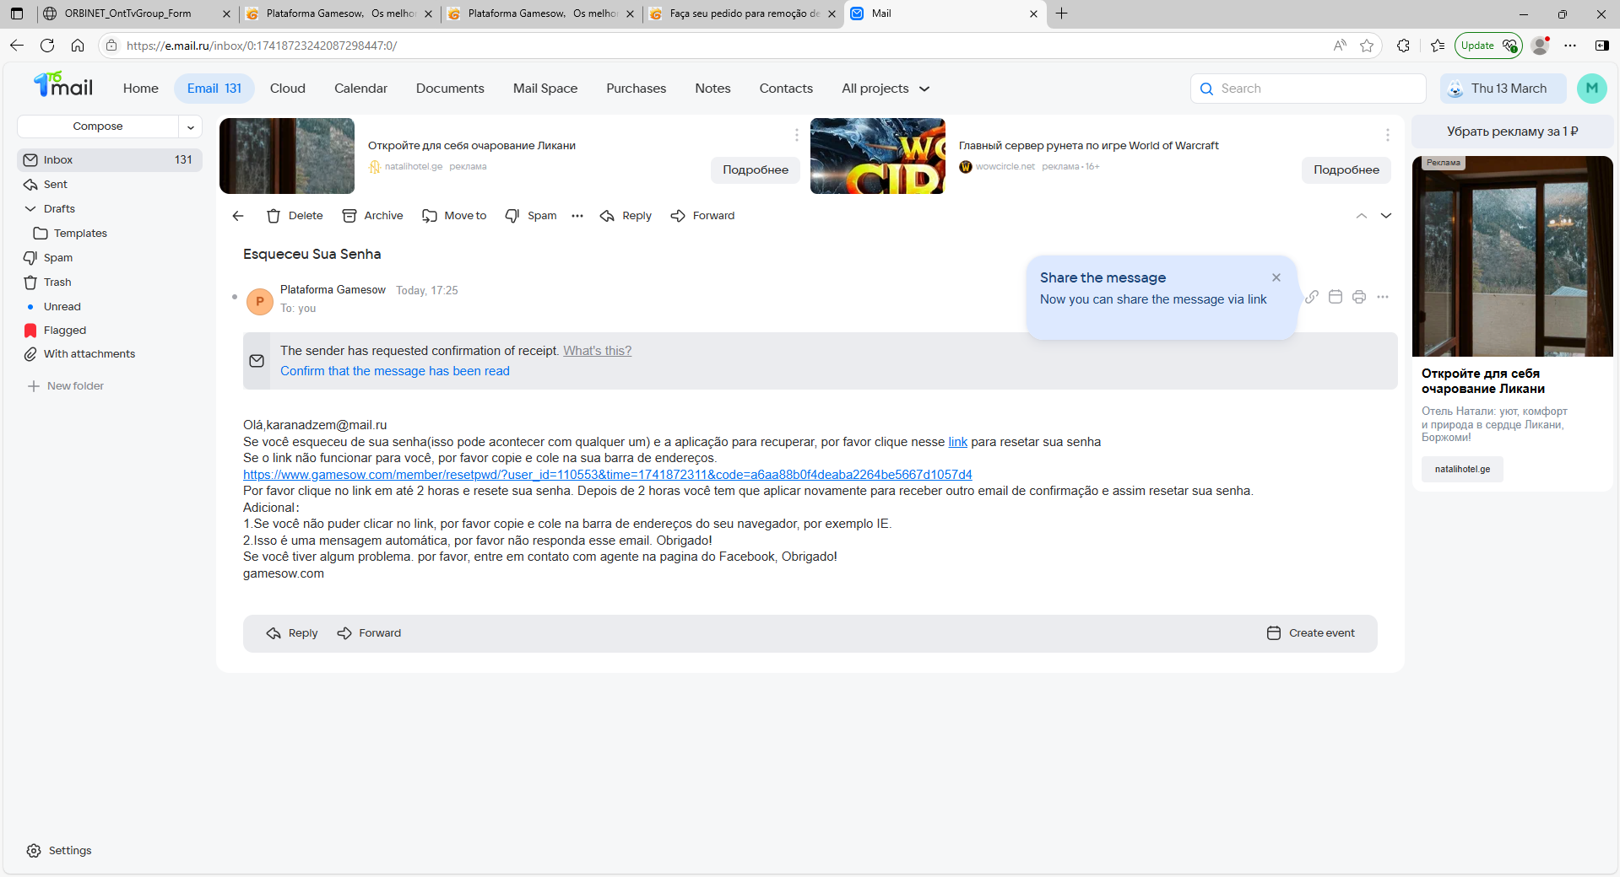Confirm that the message has been read
The width and height of the screenshot is (1620, 877).
pyautogui.click(x=395, y=371)
